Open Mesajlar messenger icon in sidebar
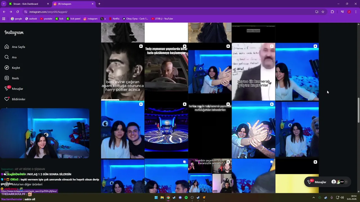Image resolution: width=360 pixels, height=202 pixels. click(7, 89)
